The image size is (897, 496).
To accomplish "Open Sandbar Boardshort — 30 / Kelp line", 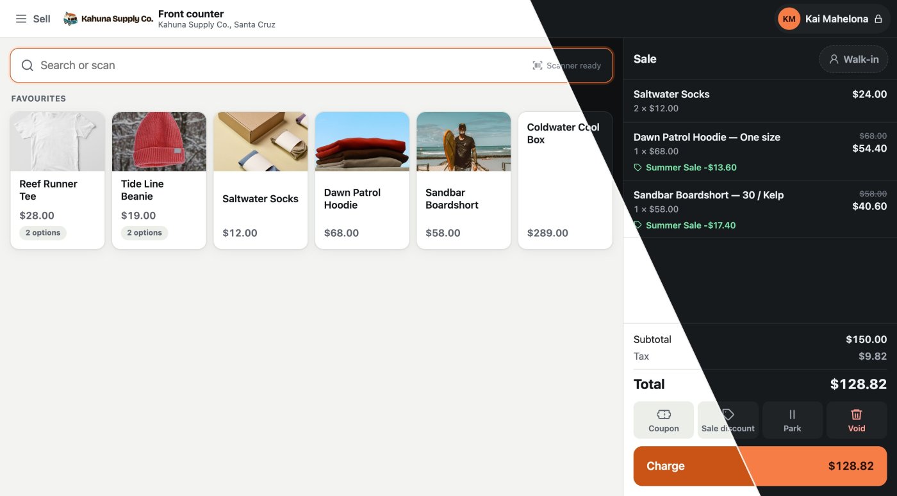I will (760, 209).
